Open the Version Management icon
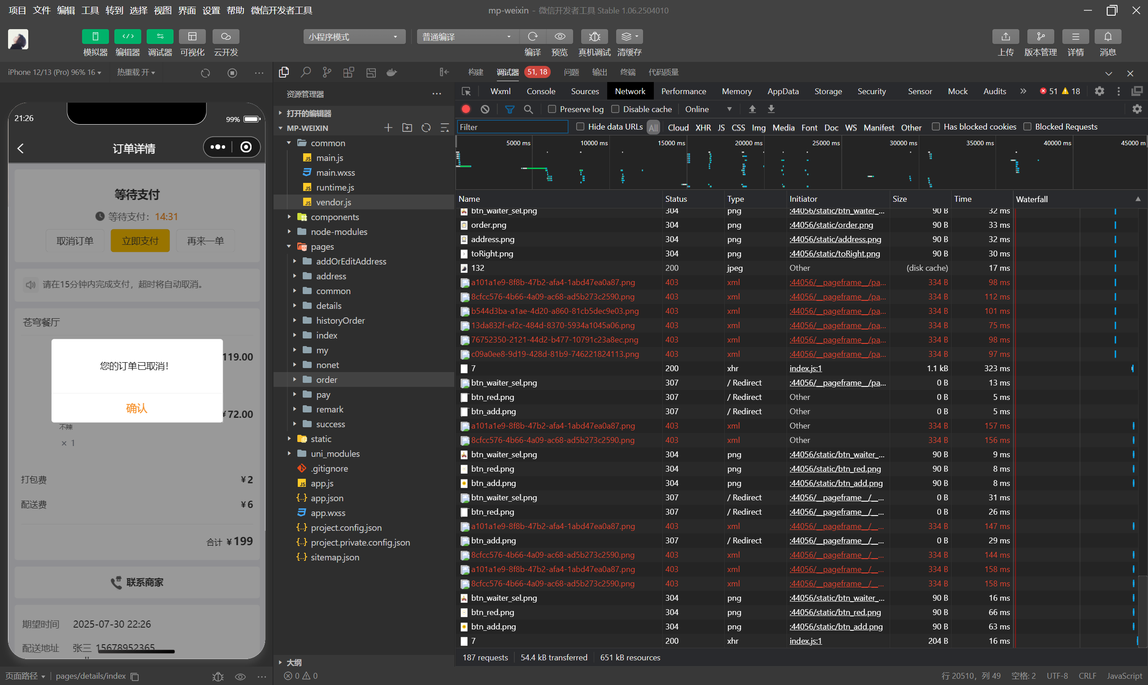This screenshot has height=685, width=1148. [1040, 37]
